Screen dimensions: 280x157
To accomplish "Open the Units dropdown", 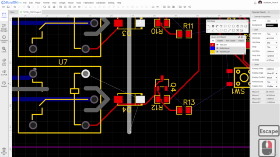I will pyautogui.click(x=272, y=21).
